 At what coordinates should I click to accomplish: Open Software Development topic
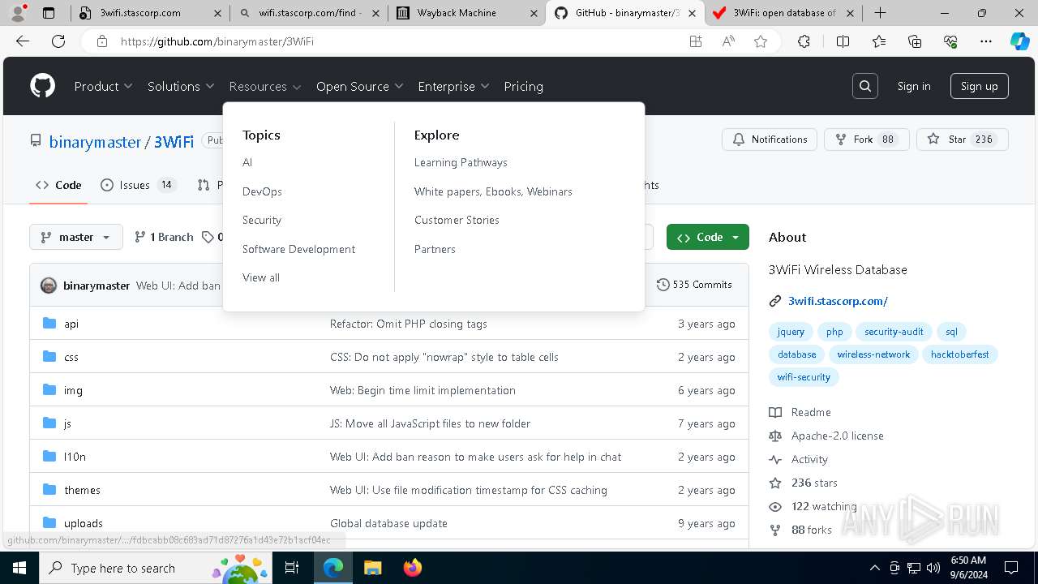298,249
